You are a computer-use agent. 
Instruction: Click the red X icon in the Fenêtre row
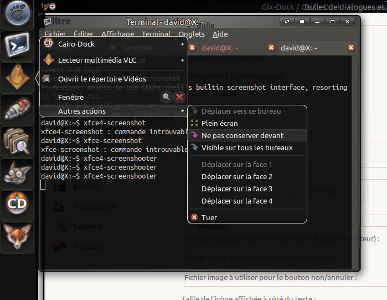(x=179, y=97)
